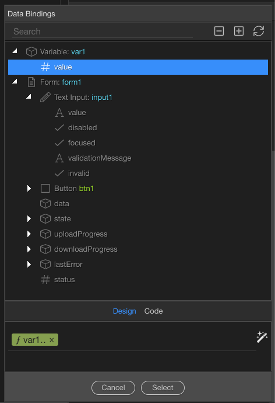Remove the var1 expression tag
275x403 pixels.
(51, 340)
